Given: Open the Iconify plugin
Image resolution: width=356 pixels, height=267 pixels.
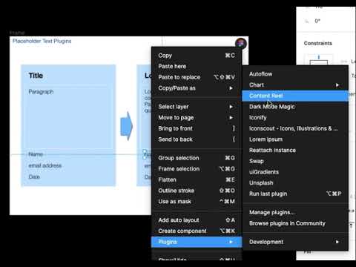Looking at the screenshot, I should point(295,117).
